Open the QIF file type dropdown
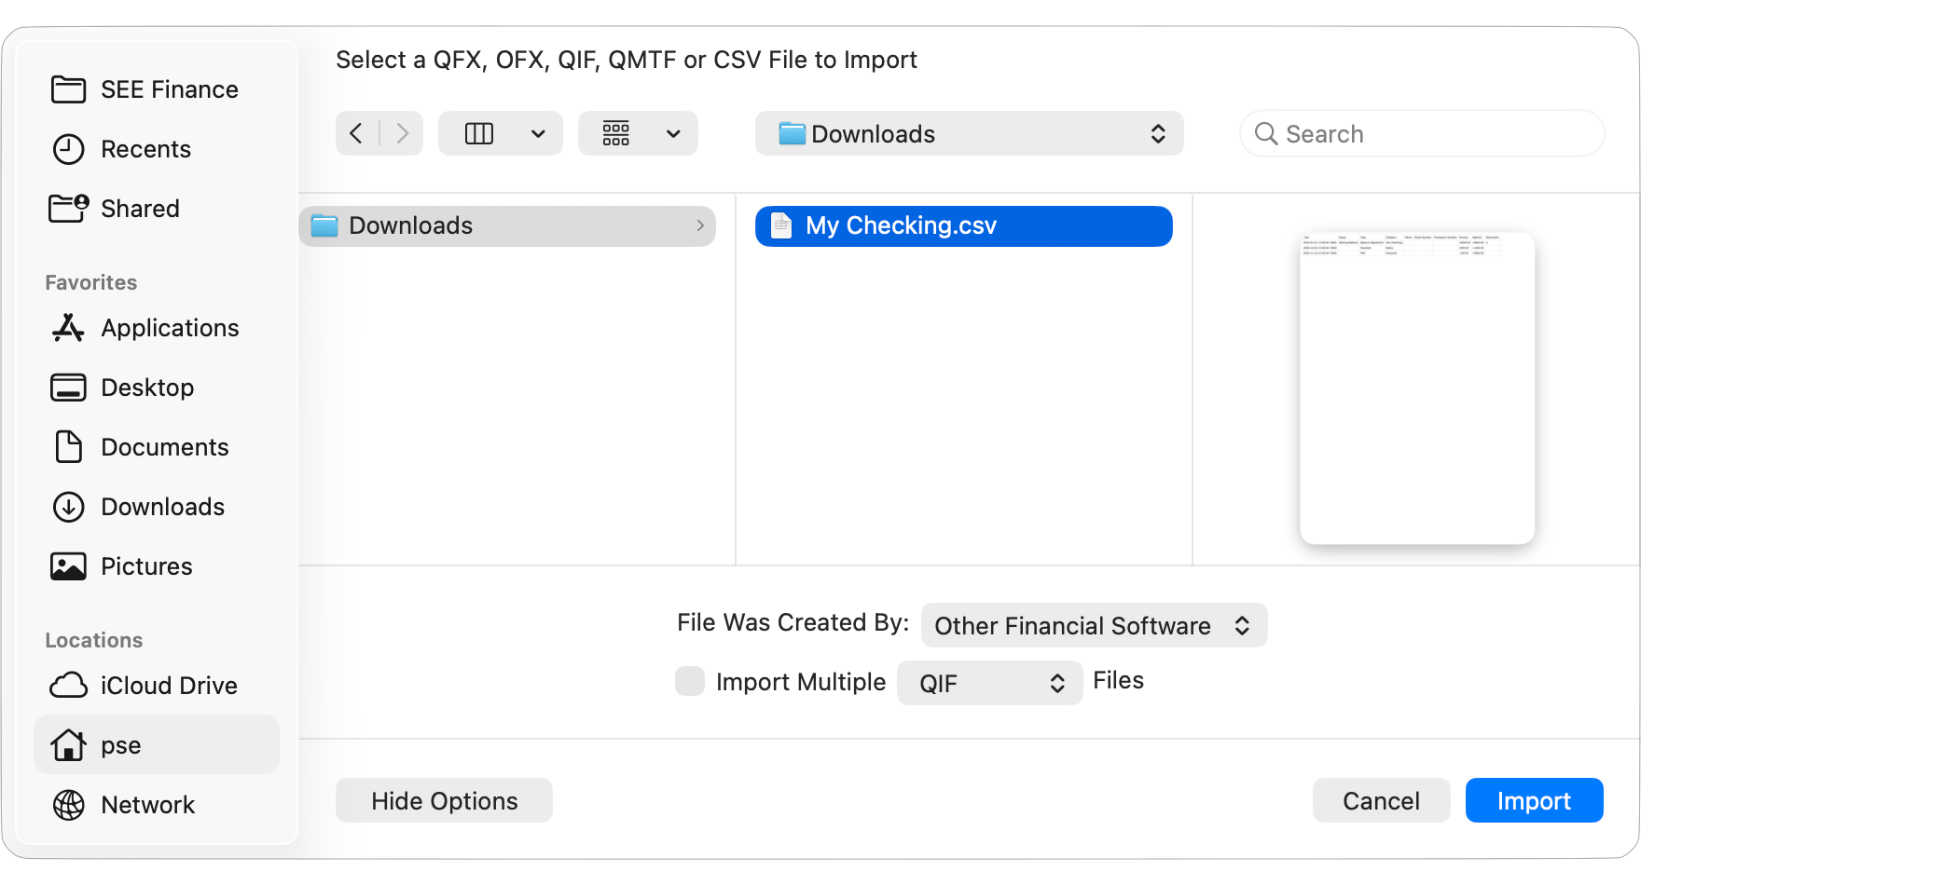The image size is (1958, 885). click(x=988, y=683)
